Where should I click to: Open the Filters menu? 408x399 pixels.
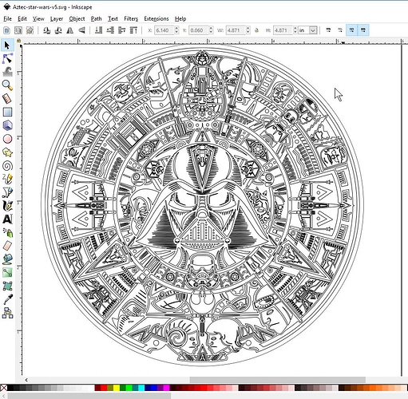click(x=131, y=18)
